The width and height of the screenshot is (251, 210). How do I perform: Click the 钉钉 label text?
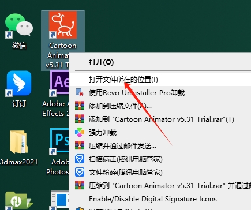point(19,104)
